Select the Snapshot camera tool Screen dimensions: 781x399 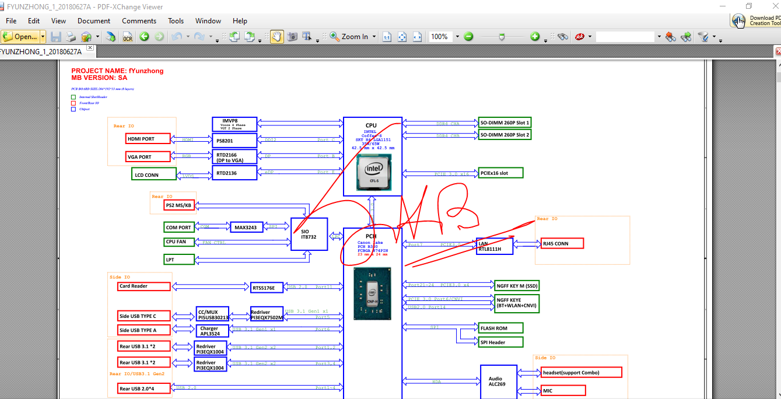pyautogui.click(x=292, y=37)
